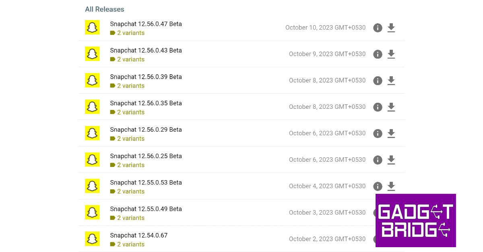483x252 pixels.
Task: Download Snapchat 12.55.0.53 Beta
Action: (x=391, y=187)
